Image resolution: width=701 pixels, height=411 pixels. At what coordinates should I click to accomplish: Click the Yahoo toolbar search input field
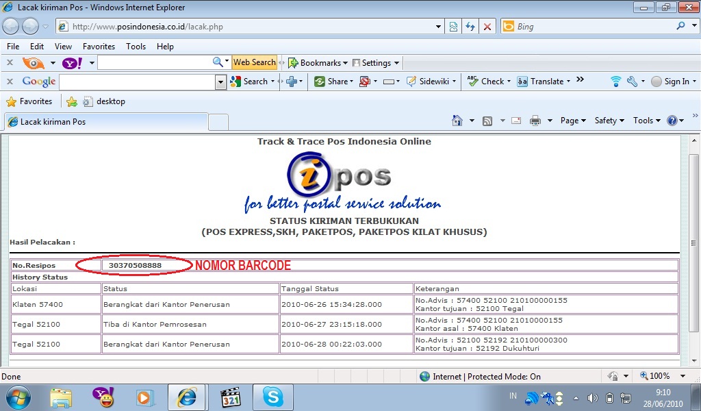(x=153, y=62)
